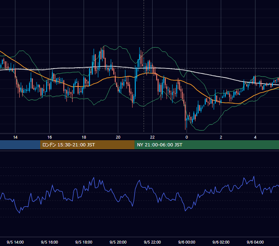Click the ロンドン 15:30-21:00 JST session bar
Screen dimensions: 279x246
point(87,145)
